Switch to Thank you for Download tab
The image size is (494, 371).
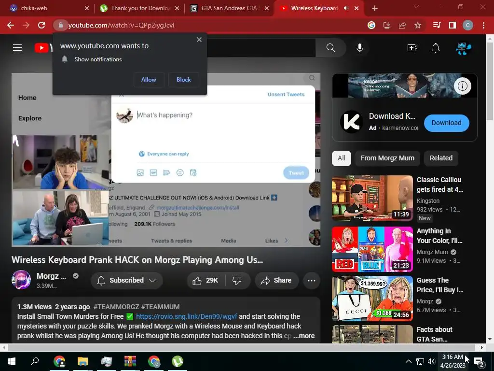(x=138, y=8)
